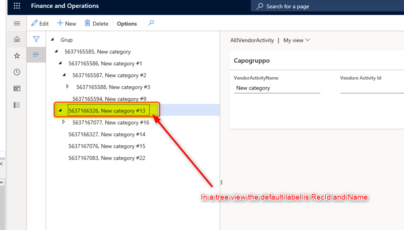Open the My view dropdown
The width and height of the screenshot is (404, 230).
pyautogui.click(x=296, y=40)
